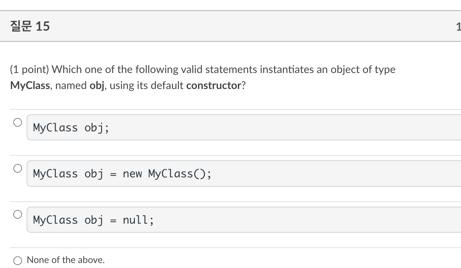
Task: Click the "(1 point)" text in the question
Action: tap(29, 69)
